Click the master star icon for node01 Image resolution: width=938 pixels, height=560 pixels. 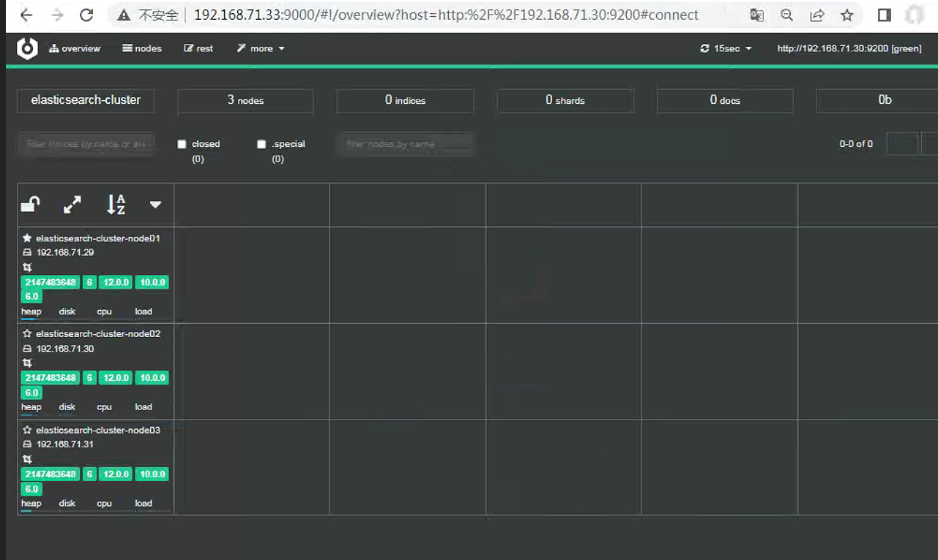coord(27,238)
